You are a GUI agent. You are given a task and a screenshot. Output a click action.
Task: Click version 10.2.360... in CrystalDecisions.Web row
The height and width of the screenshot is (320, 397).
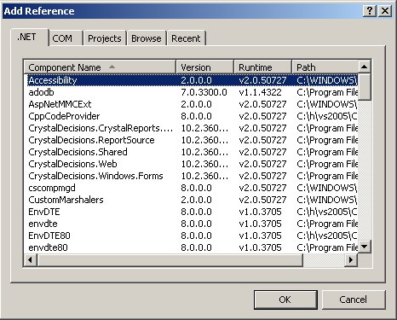(x=204, y=164)
